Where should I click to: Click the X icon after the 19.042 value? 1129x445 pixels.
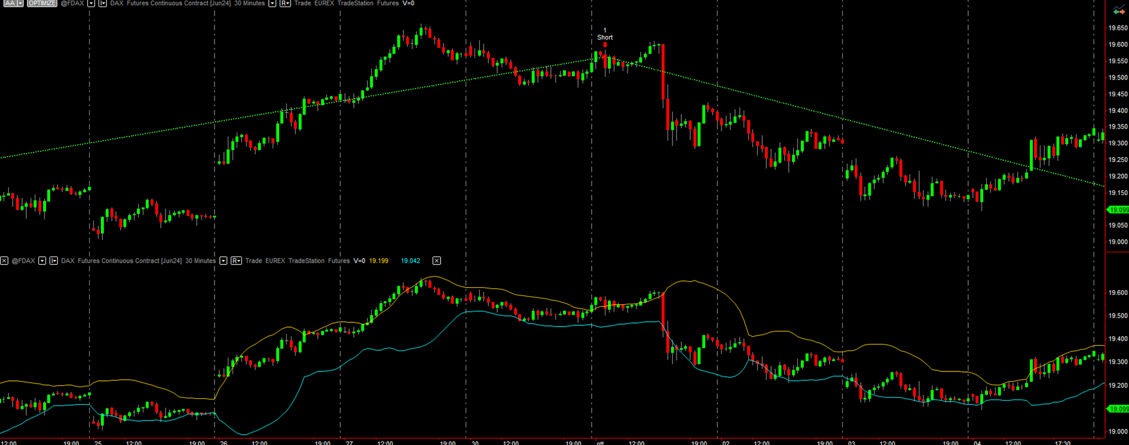pos(437,261)
